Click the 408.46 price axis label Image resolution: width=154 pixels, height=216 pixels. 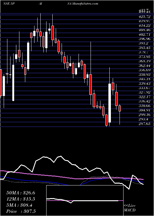[144, 30]
